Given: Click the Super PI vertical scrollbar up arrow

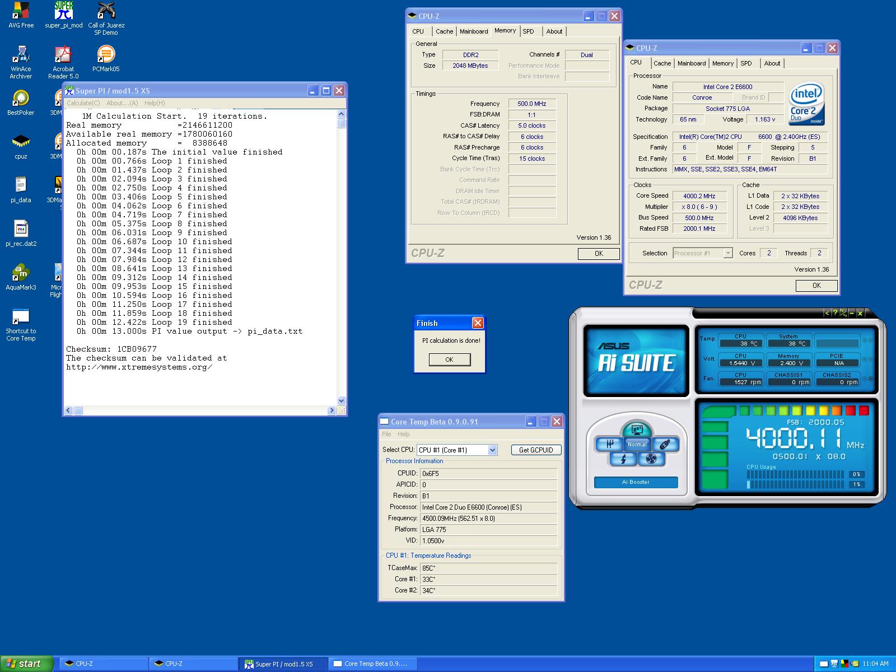Looking at the screenshot, I should click(342, 114).
